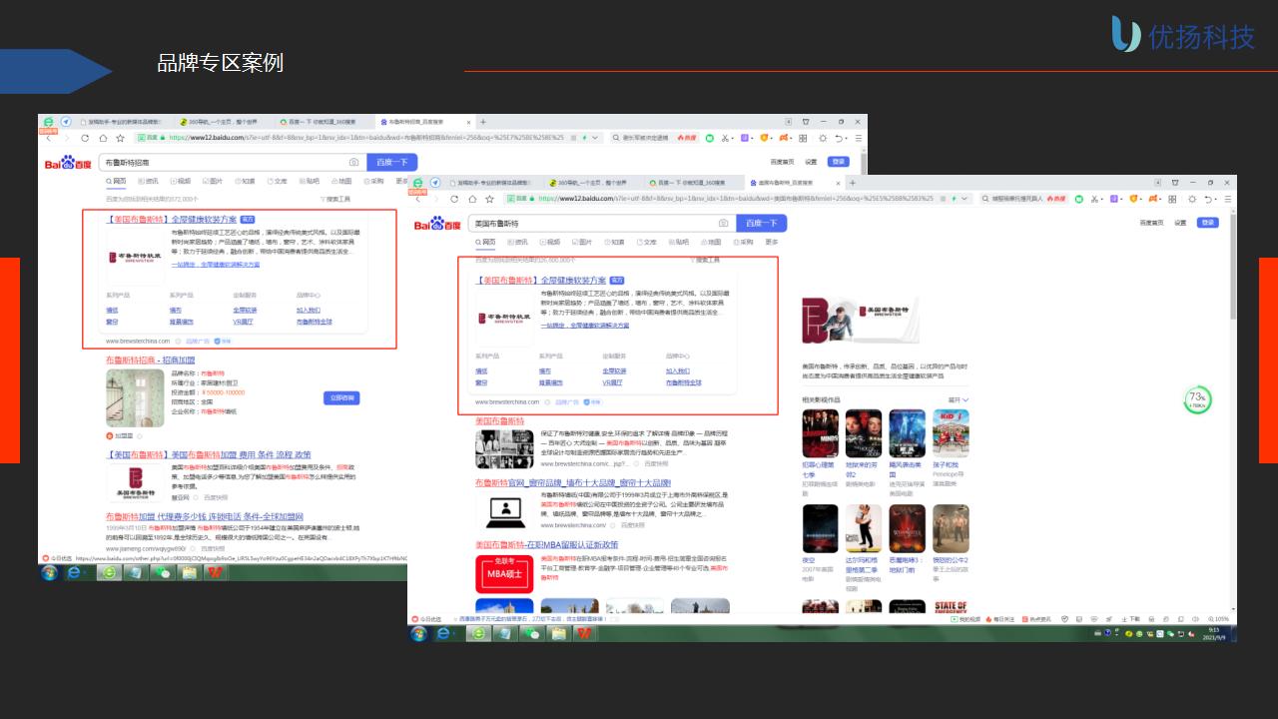Click the 下载 entry in the front status bar

[1132, 619]
